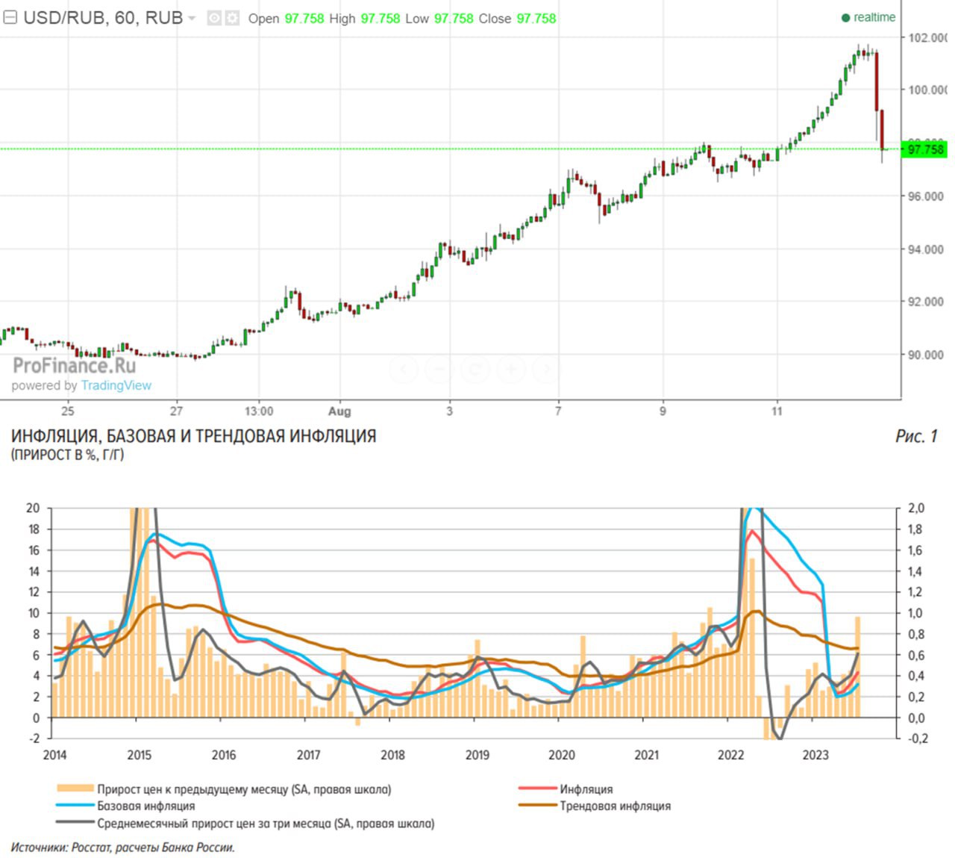This screenshot has height=858, width=955.
Task: Click the ProFinance.Ru logo
Action: [74, 365]
